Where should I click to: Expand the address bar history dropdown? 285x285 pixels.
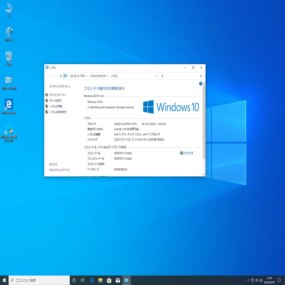coord(156,76)
